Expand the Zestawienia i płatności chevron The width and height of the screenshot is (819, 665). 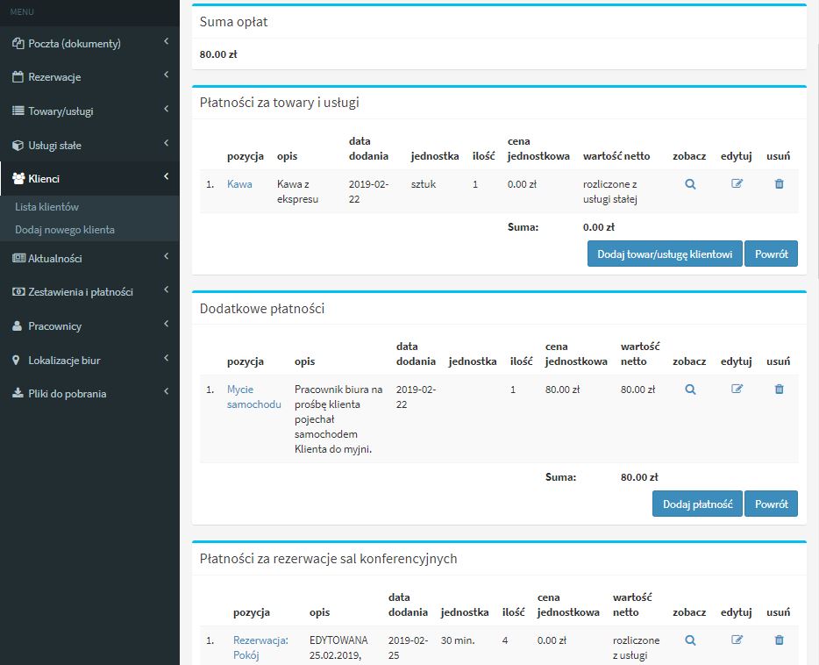click(x=166, y=290)
